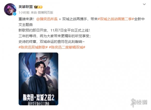
Task: Open the 微博网页版 source link
Action: tap(45, 12)
